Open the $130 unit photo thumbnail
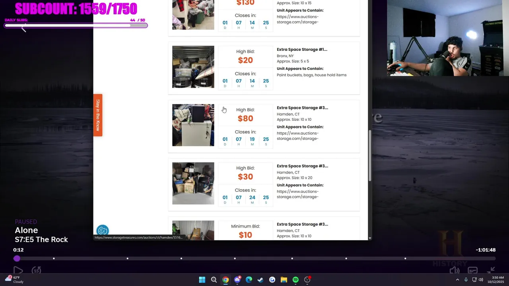This screenshot has height=286, width=509. tap(193, 15)
